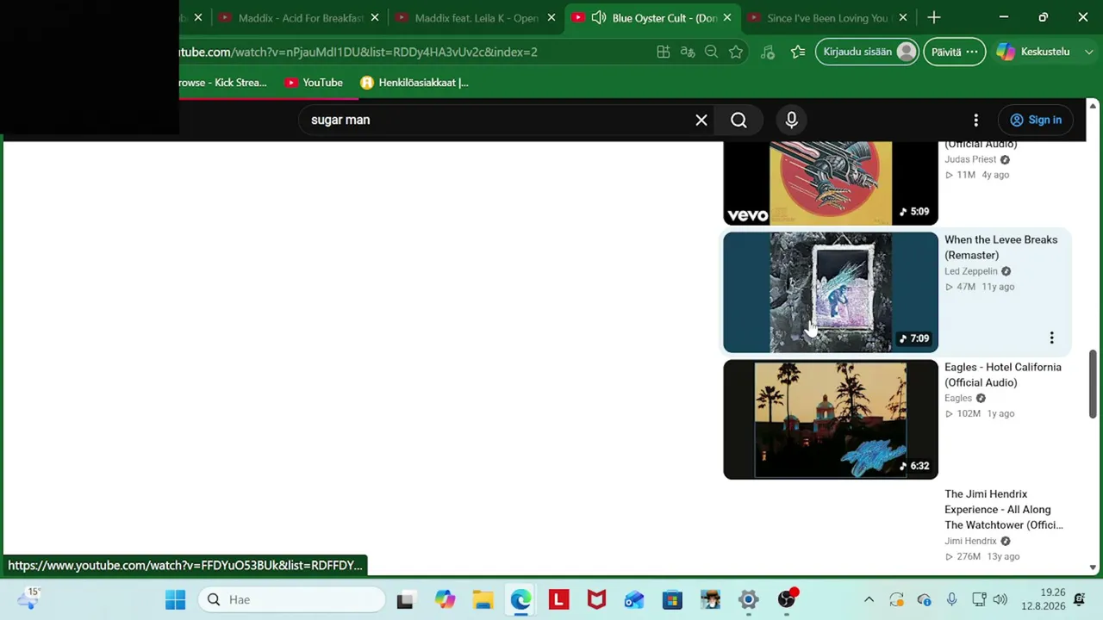Screen dimensions: 1103x620
Task: Open a new browser tab
Action: coord(934,17)
